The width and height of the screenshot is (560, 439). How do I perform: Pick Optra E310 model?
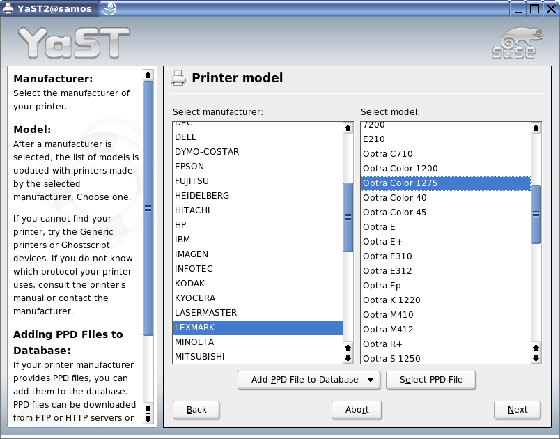click(x=446, y=256)
